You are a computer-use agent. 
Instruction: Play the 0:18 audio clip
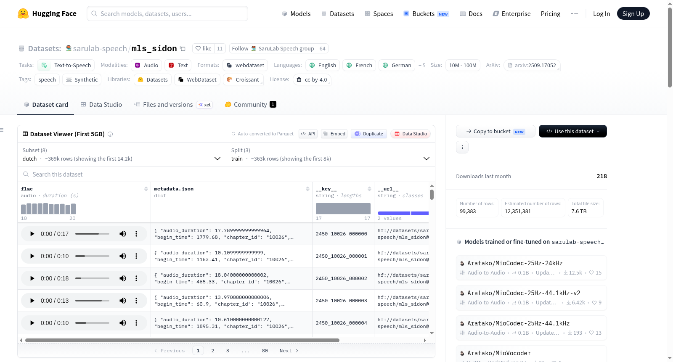32,278
